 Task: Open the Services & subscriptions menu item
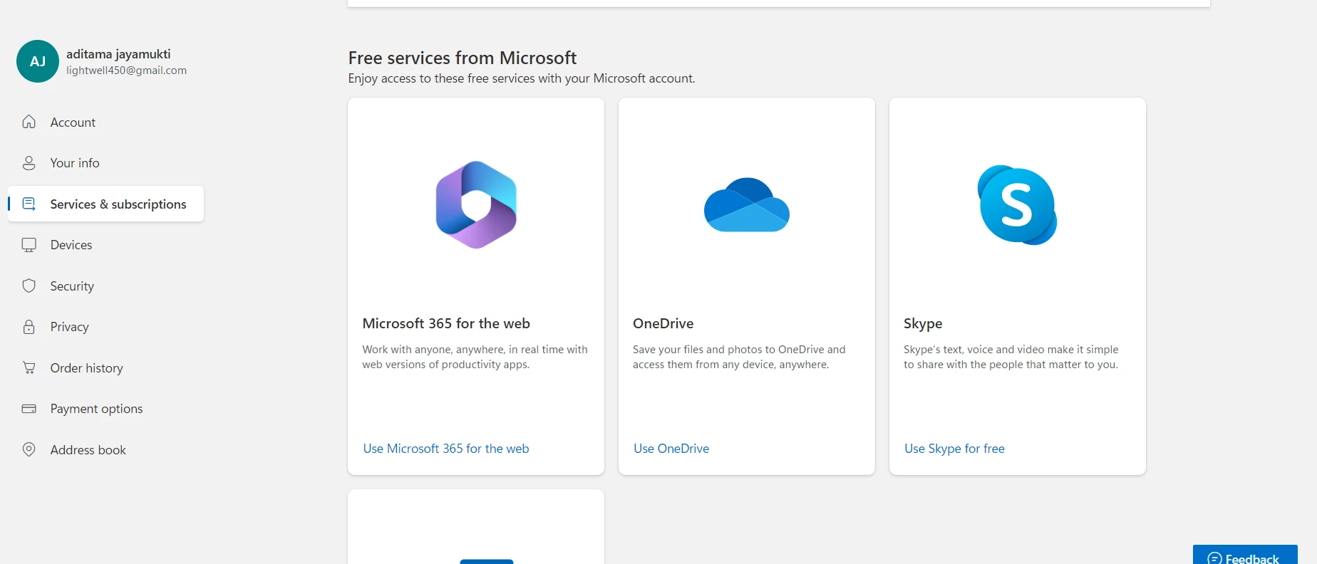[x=118, y=204]
